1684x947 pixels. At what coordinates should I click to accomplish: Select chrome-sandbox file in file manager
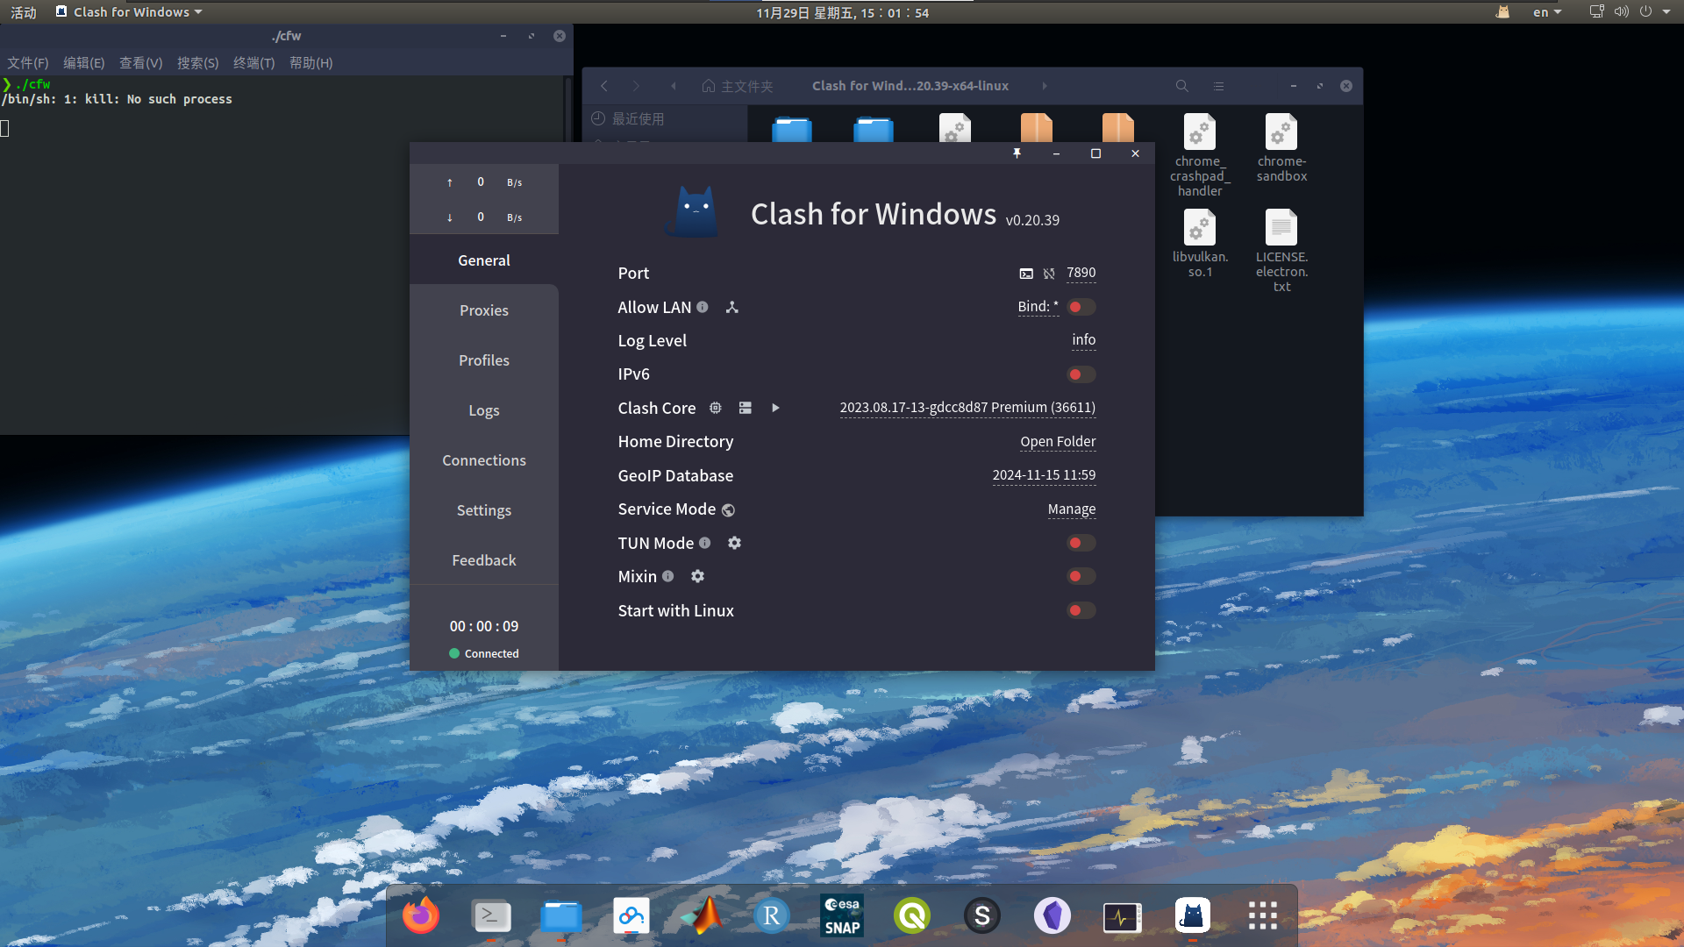pyautogui.click(x=1281, y=148)
